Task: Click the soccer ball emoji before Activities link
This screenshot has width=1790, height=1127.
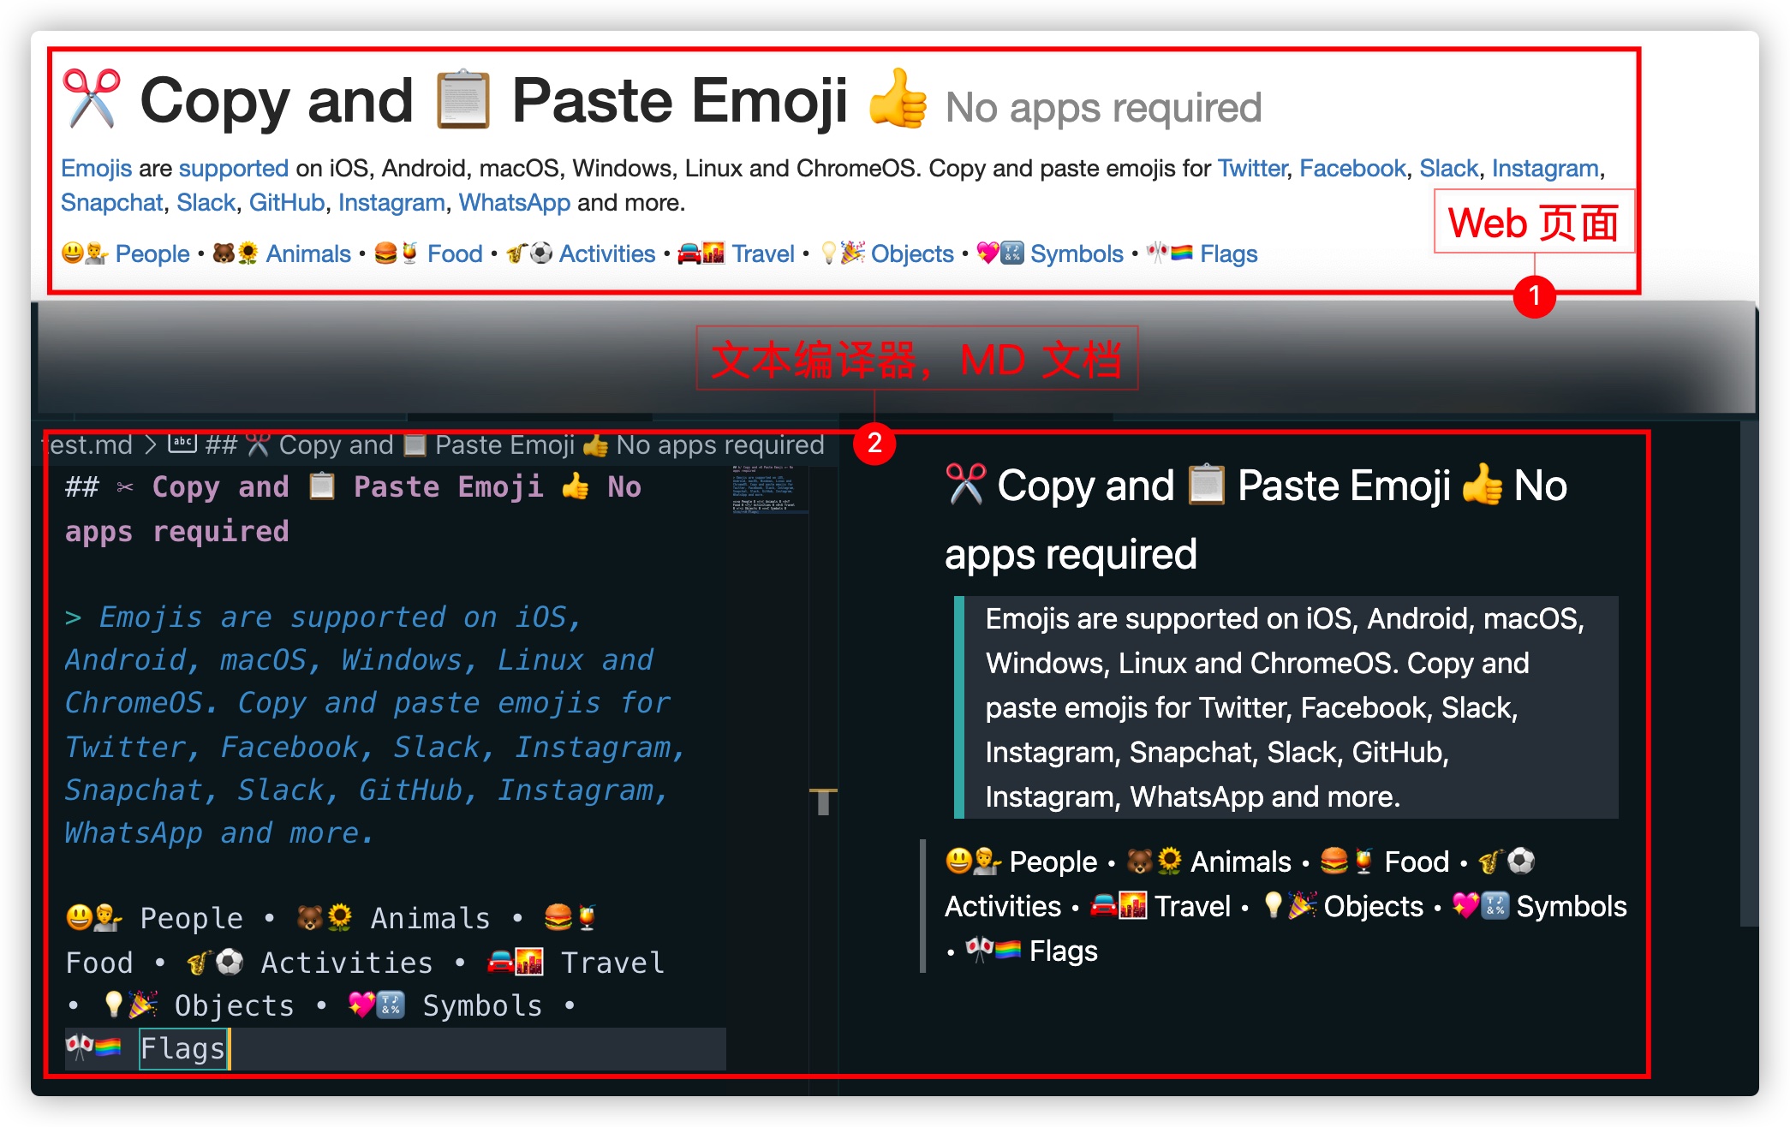Action: click(541, 253)
